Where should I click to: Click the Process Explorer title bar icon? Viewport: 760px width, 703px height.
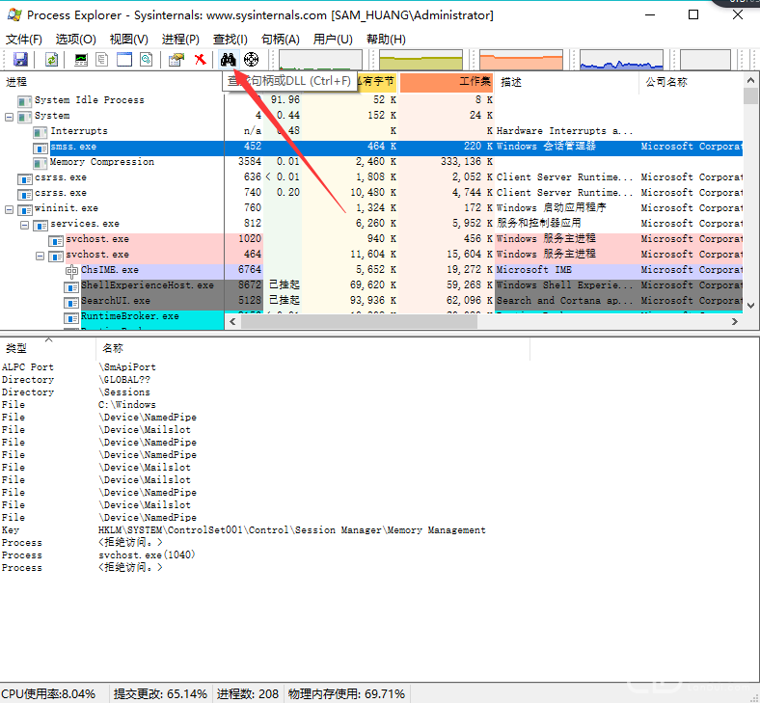click(15, 15)
